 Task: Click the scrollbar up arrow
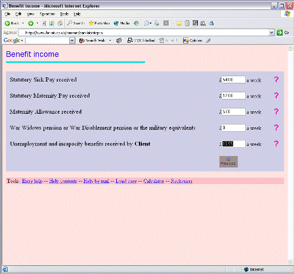click(x=290, y=48)
